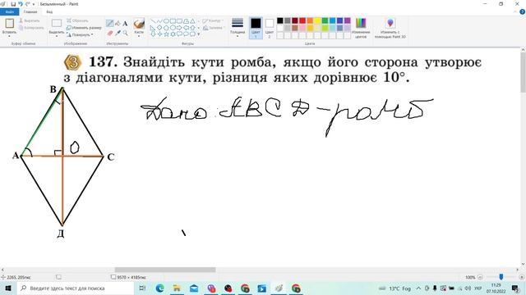The width and height of the screenshot is (526, 295).
Task: Click zoom in plus button in status bar
Action: point(522,277)
